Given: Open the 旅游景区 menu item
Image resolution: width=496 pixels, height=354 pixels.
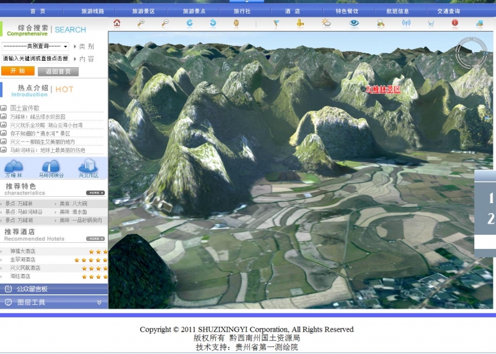Looking at the screenshot, I should tap(143, 11).
